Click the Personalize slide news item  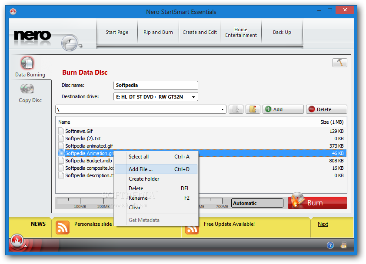pos(93,224)
